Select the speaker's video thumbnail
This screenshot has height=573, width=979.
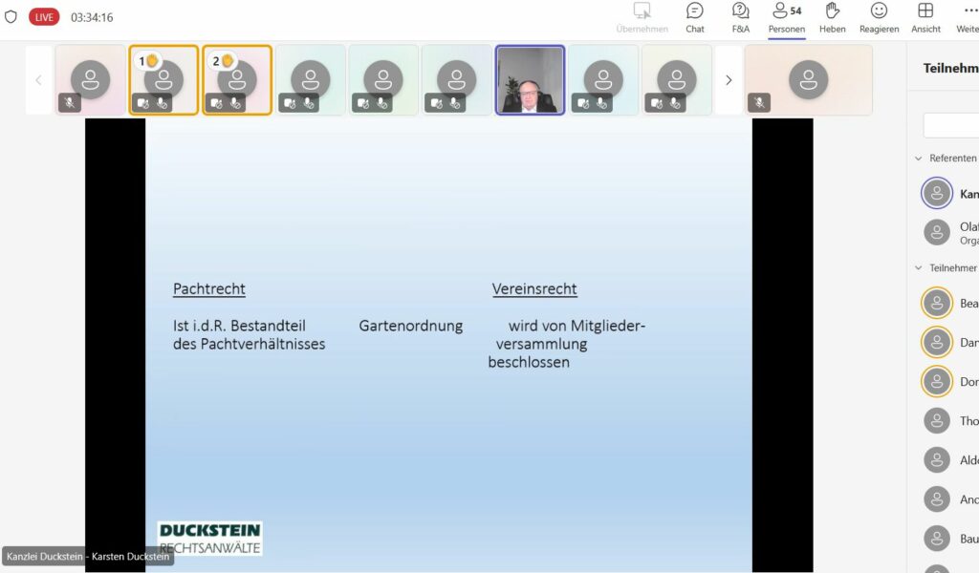530,80
